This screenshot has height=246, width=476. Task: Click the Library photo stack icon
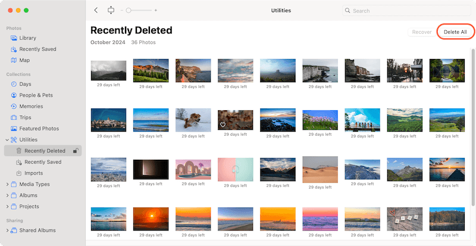pyautogui.click(x=14, y=38)
